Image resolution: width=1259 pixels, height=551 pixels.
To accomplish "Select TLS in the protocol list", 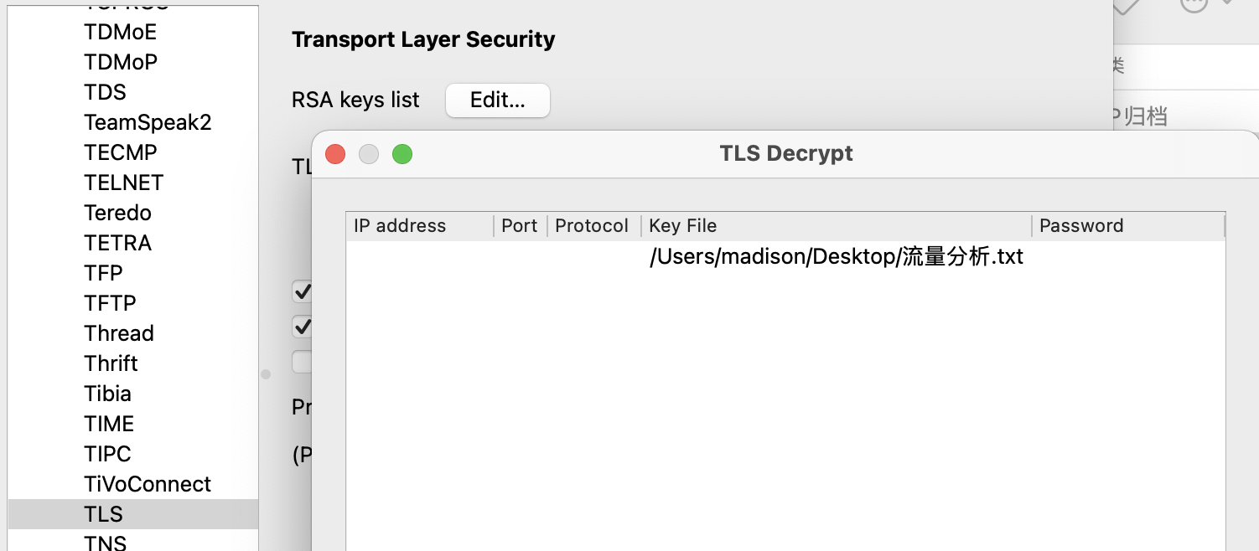I will (x=104, y=514).
